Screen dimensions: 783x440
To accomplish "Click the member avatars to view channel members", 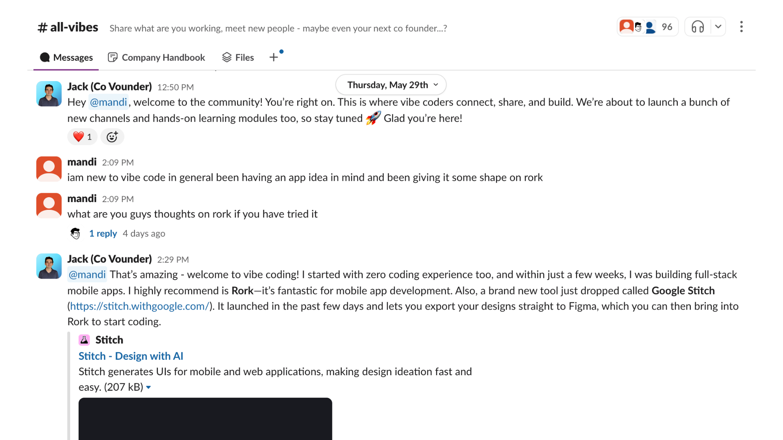I will (636, 26).
